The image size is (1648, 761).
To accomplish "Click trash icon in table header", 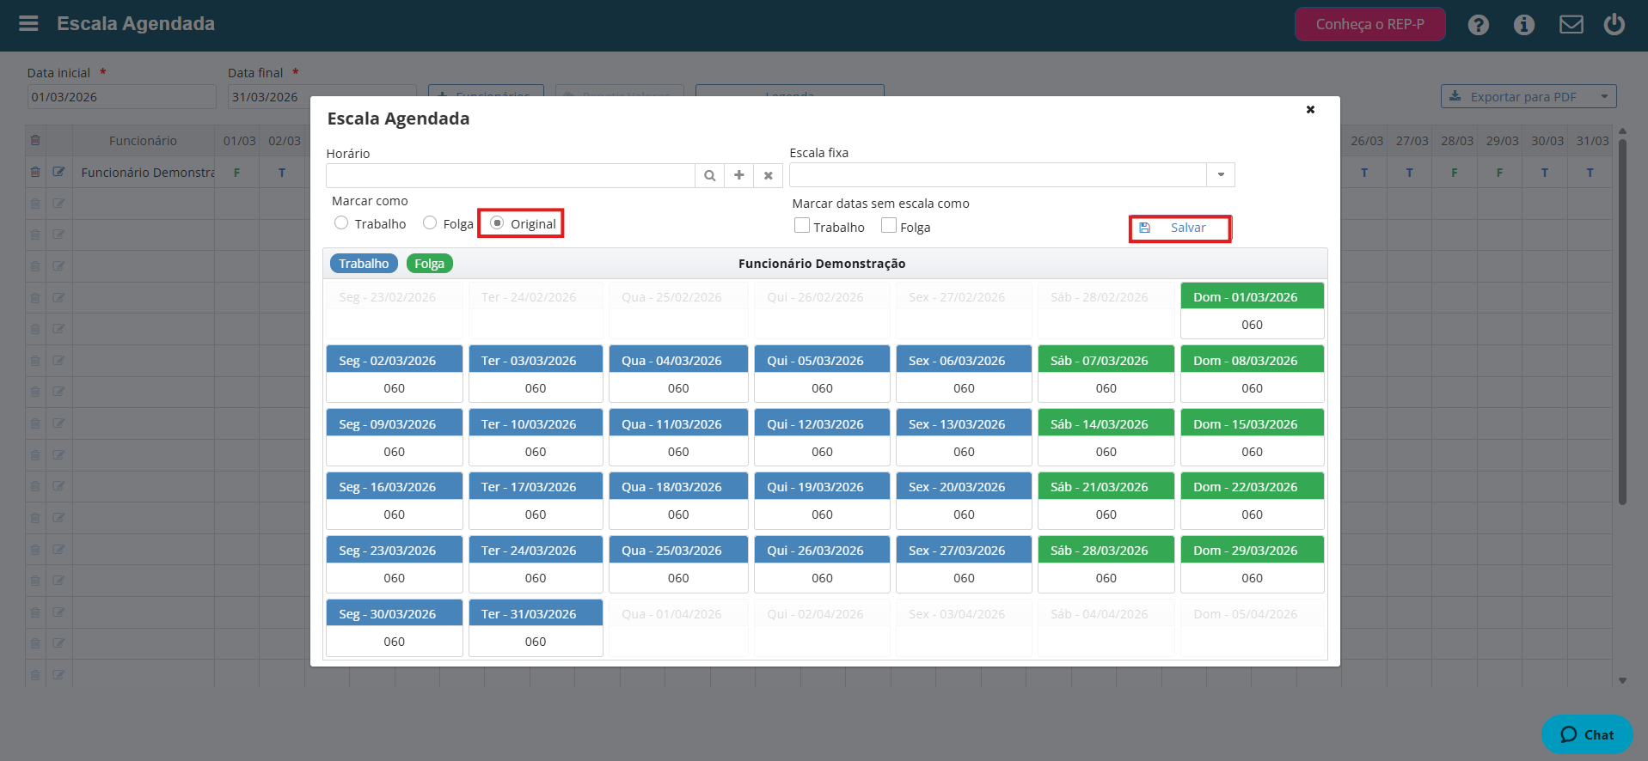I will 35,140.
